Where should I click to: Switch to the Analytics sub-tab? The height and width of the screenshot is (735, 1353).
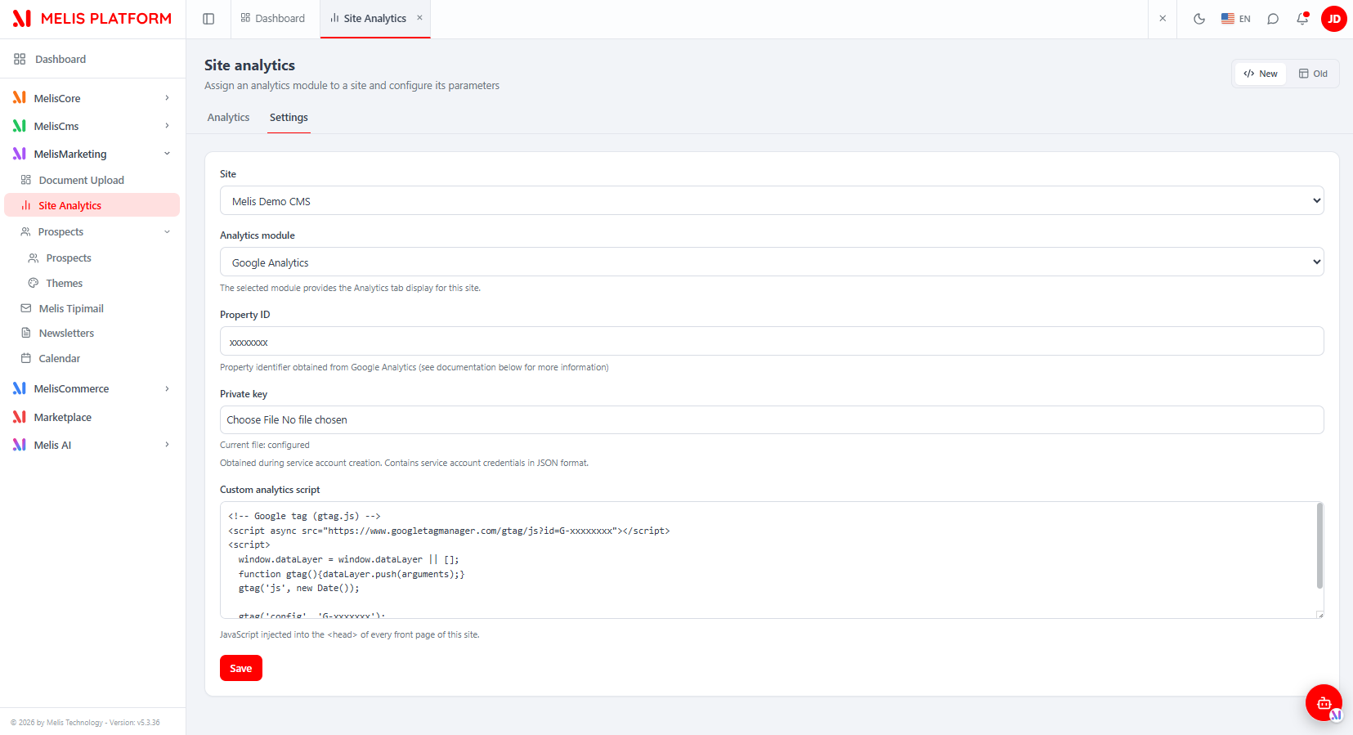tap(228, 118)
